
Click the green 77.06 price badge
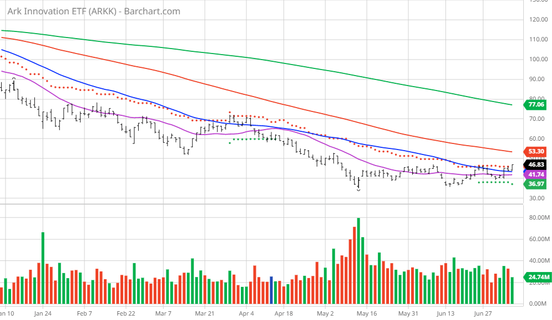535,104
